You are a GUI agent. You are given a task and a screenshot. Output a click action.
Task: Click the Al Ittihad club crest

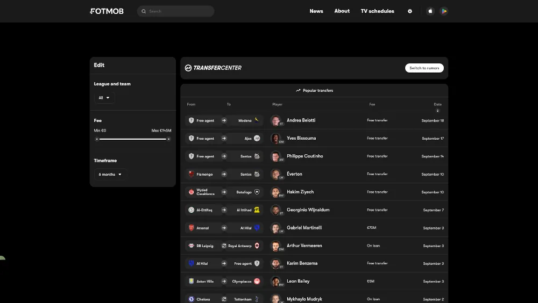[257, 210]
